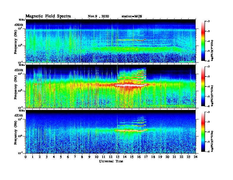Click hour tick label 15 on time axis
Viewport: 233px width, 180px height.
[x=132, y=157]
